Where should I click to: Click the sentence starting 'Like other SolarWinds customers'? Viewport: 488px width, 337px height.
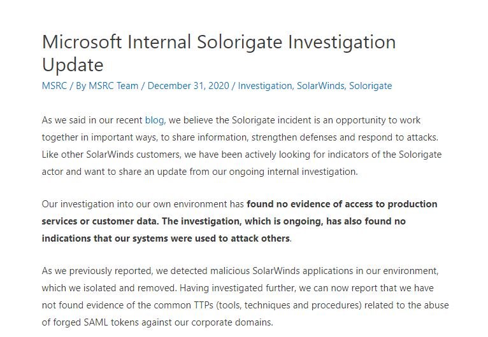tap(241, 163)
